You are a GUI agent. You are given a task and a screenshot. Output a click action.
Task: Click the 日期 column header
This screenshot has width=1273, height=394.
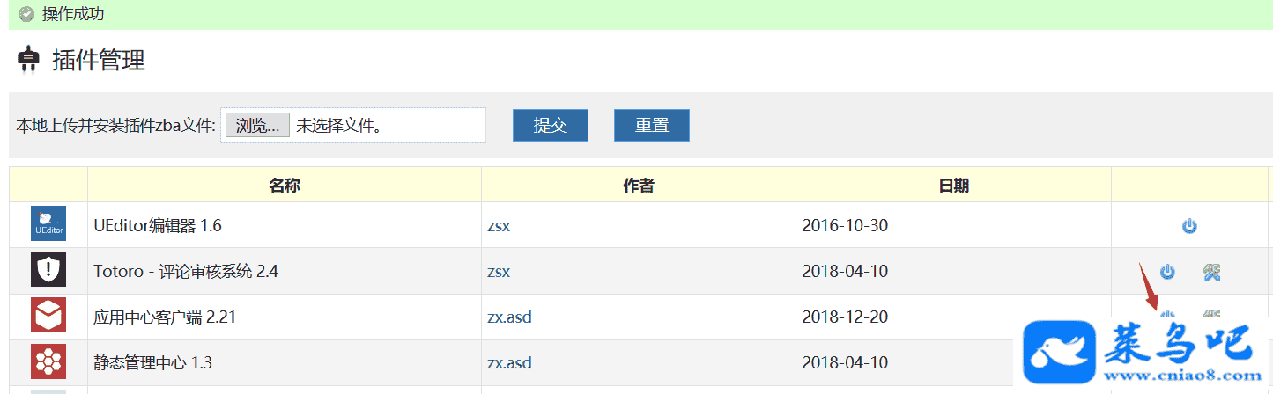pos(954,186)
